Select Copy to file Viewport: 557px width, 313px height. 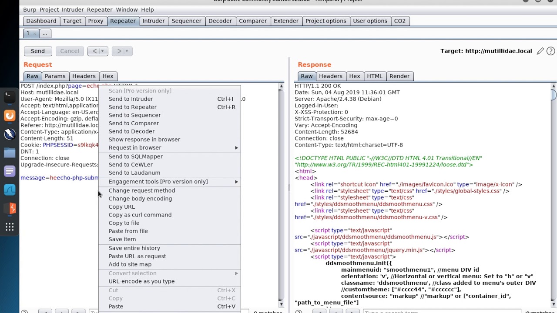tap(170, 223)
